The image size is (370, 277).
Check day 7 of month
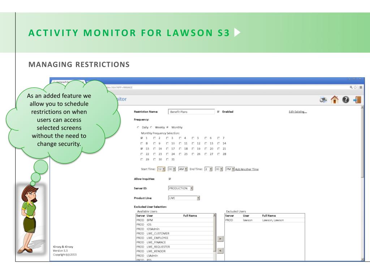point(219,138)
